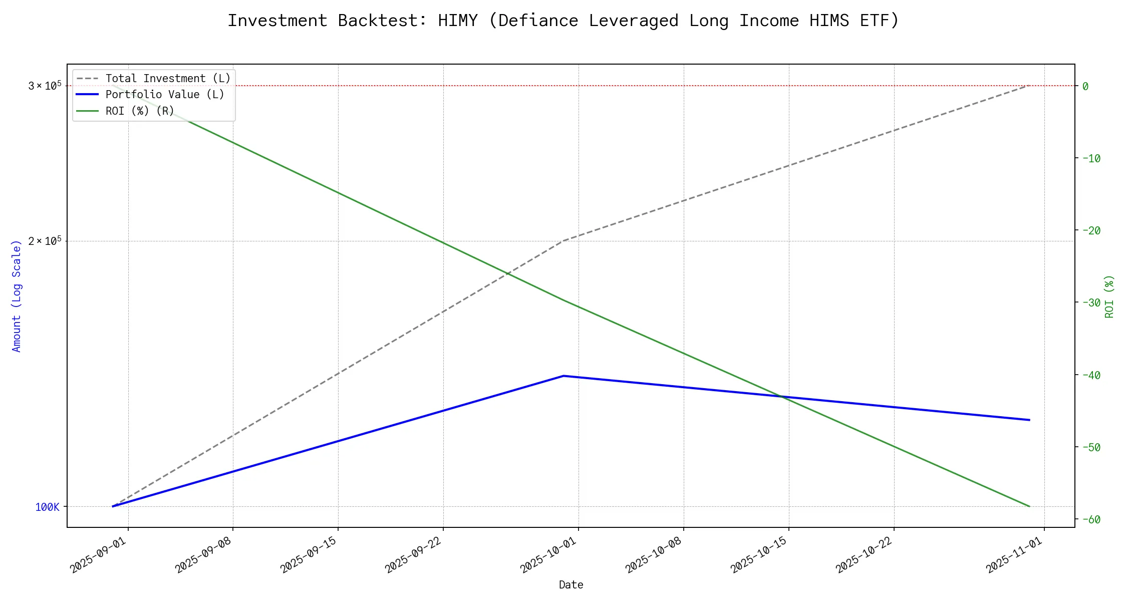The height and width of the screenshot is (601, 1127).
Task: Click the Portfolio Value legend entry
Action: (x=165, y=95)
